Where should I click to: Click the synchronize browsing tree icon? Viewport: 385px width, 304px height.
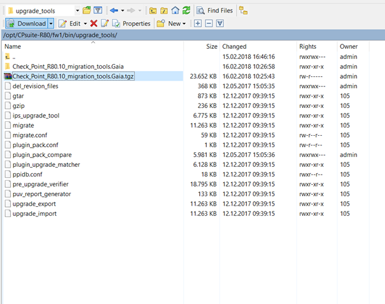(243, 11)
